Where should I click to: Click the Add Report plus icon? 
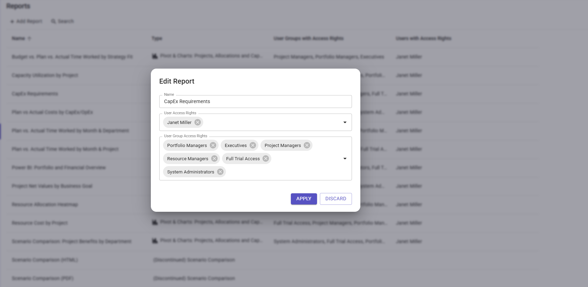[12, 21]
